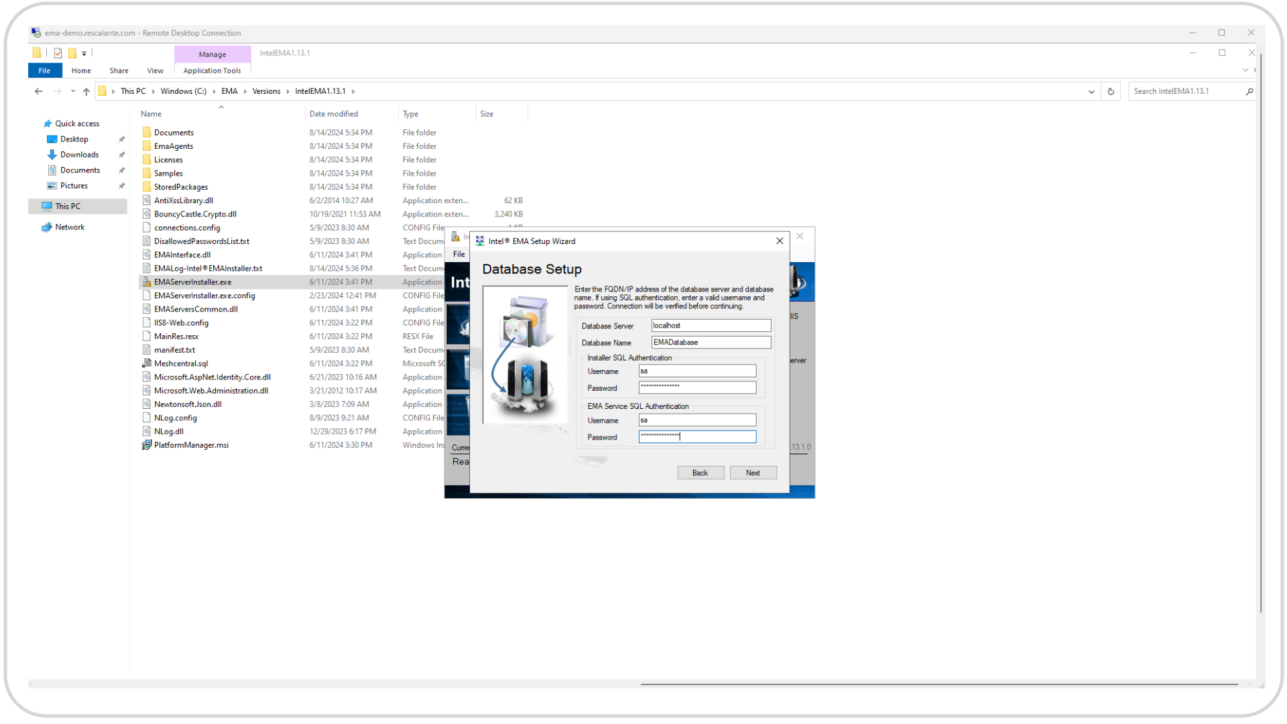Select the NLog.dll file icon

pos(147,432)
